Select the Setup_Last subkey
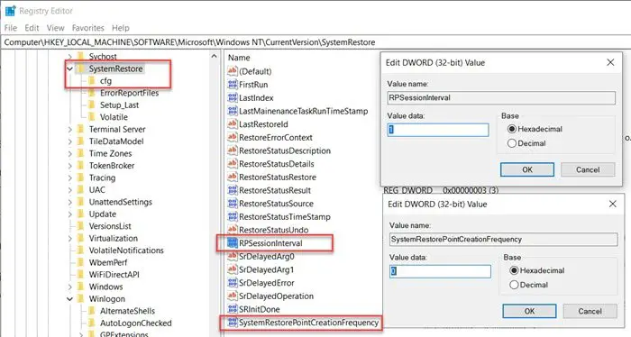Image resolution: width=631 pixels, height=337 pixels. tap(120, 105)
